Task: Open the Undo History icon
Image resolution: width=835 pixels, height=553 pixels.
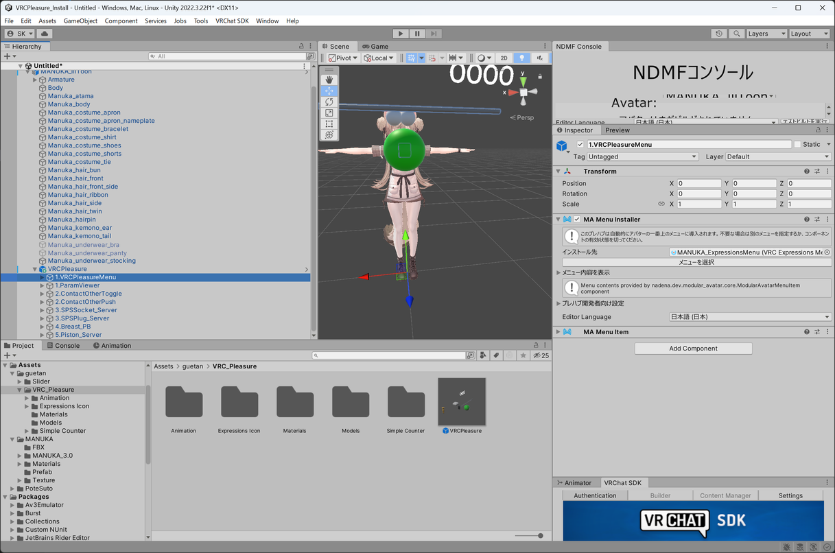Action: click(719, 34)
